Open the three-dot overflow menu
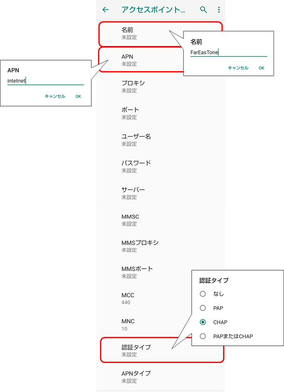284x392 pixels. (219, 10)
